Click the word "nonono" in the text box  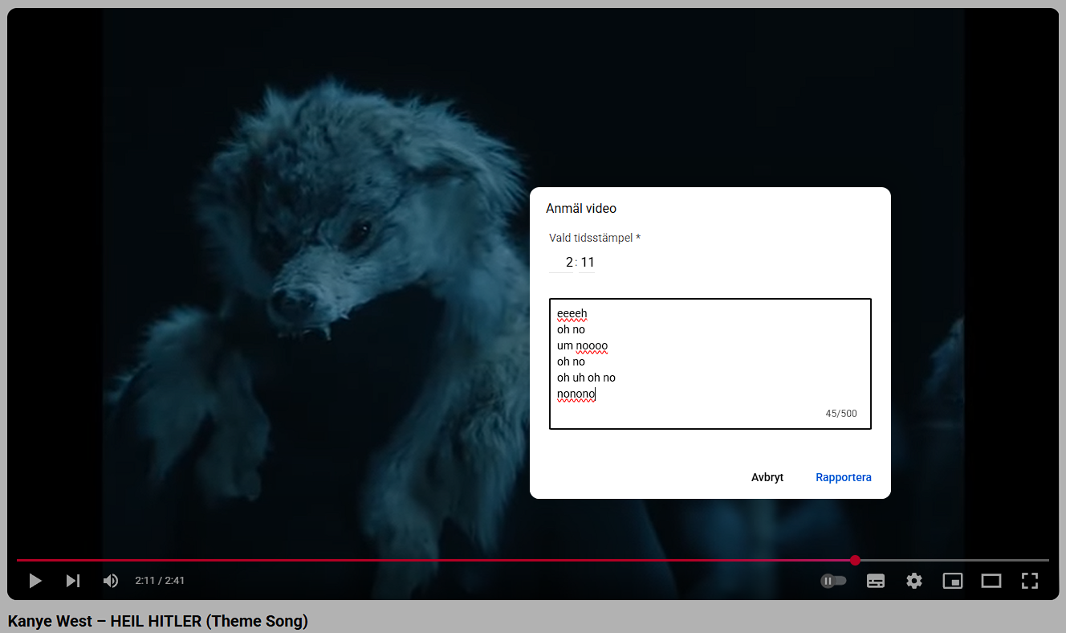tap(576, 394)
